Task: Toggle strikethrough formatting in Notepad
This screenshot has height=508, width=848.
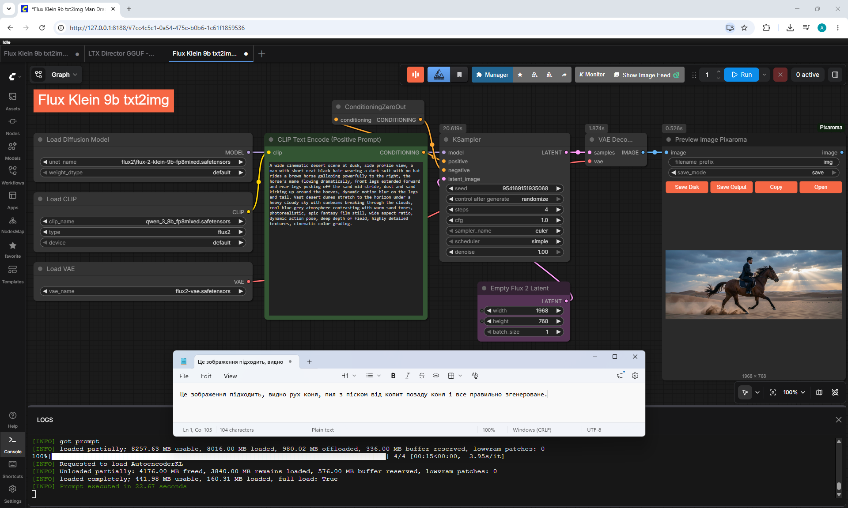Action: pos(421,376)
